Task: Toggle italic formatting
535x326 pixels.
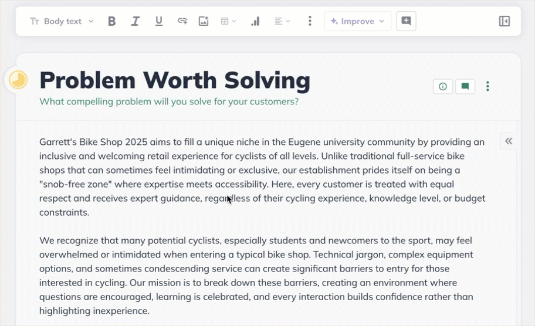Action: [135, 21]
